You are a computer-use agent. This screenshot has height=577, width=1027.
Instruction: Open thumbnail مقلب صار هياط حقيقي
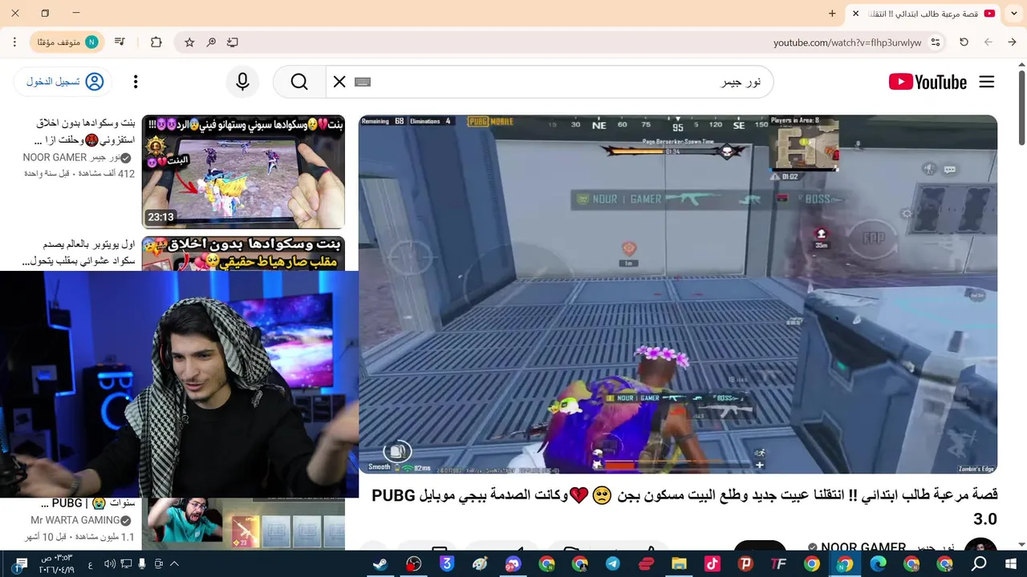pos(243,253)
